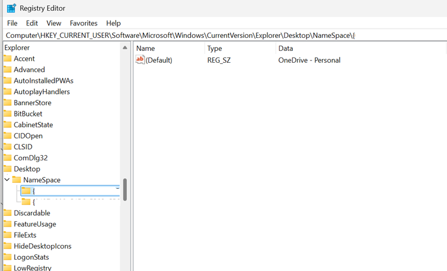Click the (Default) string value icon

tap(140, 60)
